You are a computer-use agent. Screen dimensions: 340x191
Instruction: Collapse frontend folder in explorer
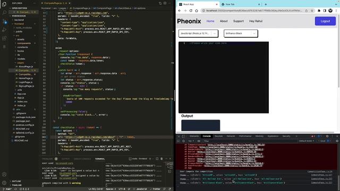point(19,24)
